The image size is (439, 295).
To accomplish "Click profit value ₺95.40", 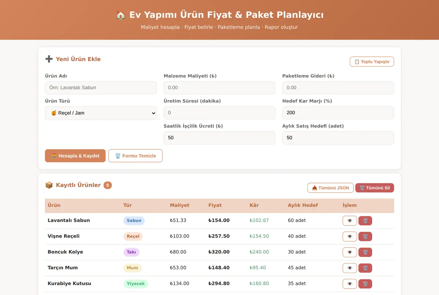I will tap(258, 268).
